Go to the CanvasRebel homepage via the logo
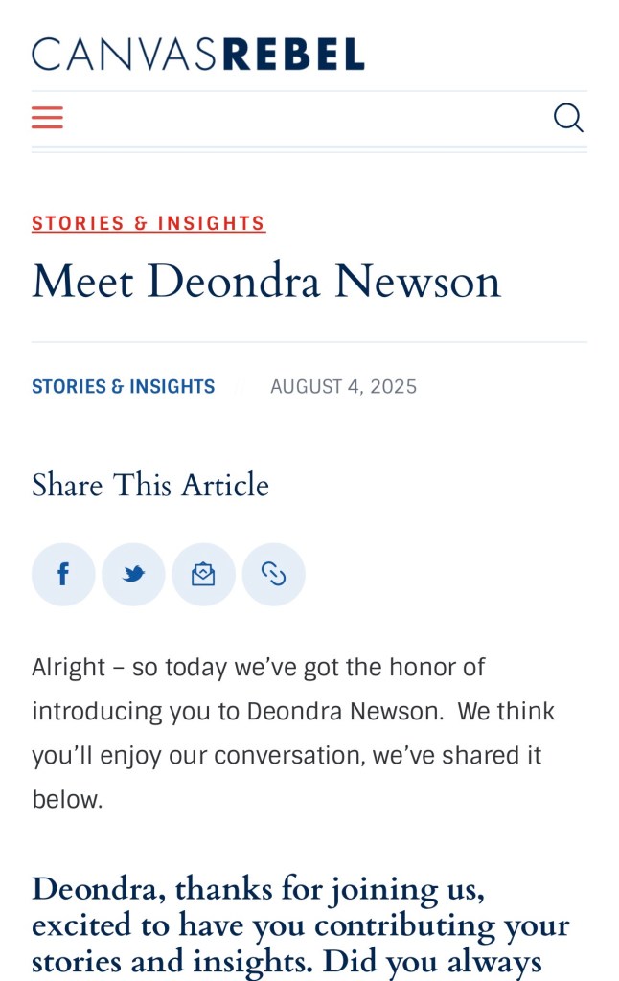This screenshot has width=619, height=981. (x=197, y=54)
